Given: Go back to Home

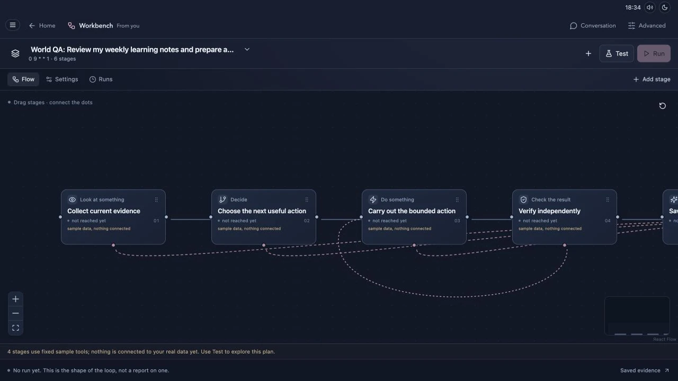Looking at the screenshot, I should click(42, 25).
